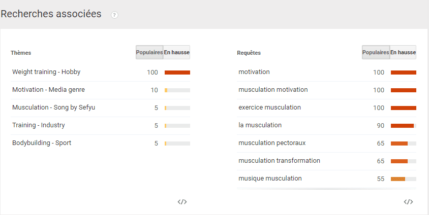429x215 pixels.
Task: Open Motivation - Media genre topic
Action: tap(48, 90)
